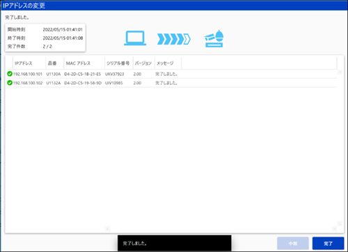Click 完了しました message in U1130A row
348x252 pixels.
[x=166, y=74]
